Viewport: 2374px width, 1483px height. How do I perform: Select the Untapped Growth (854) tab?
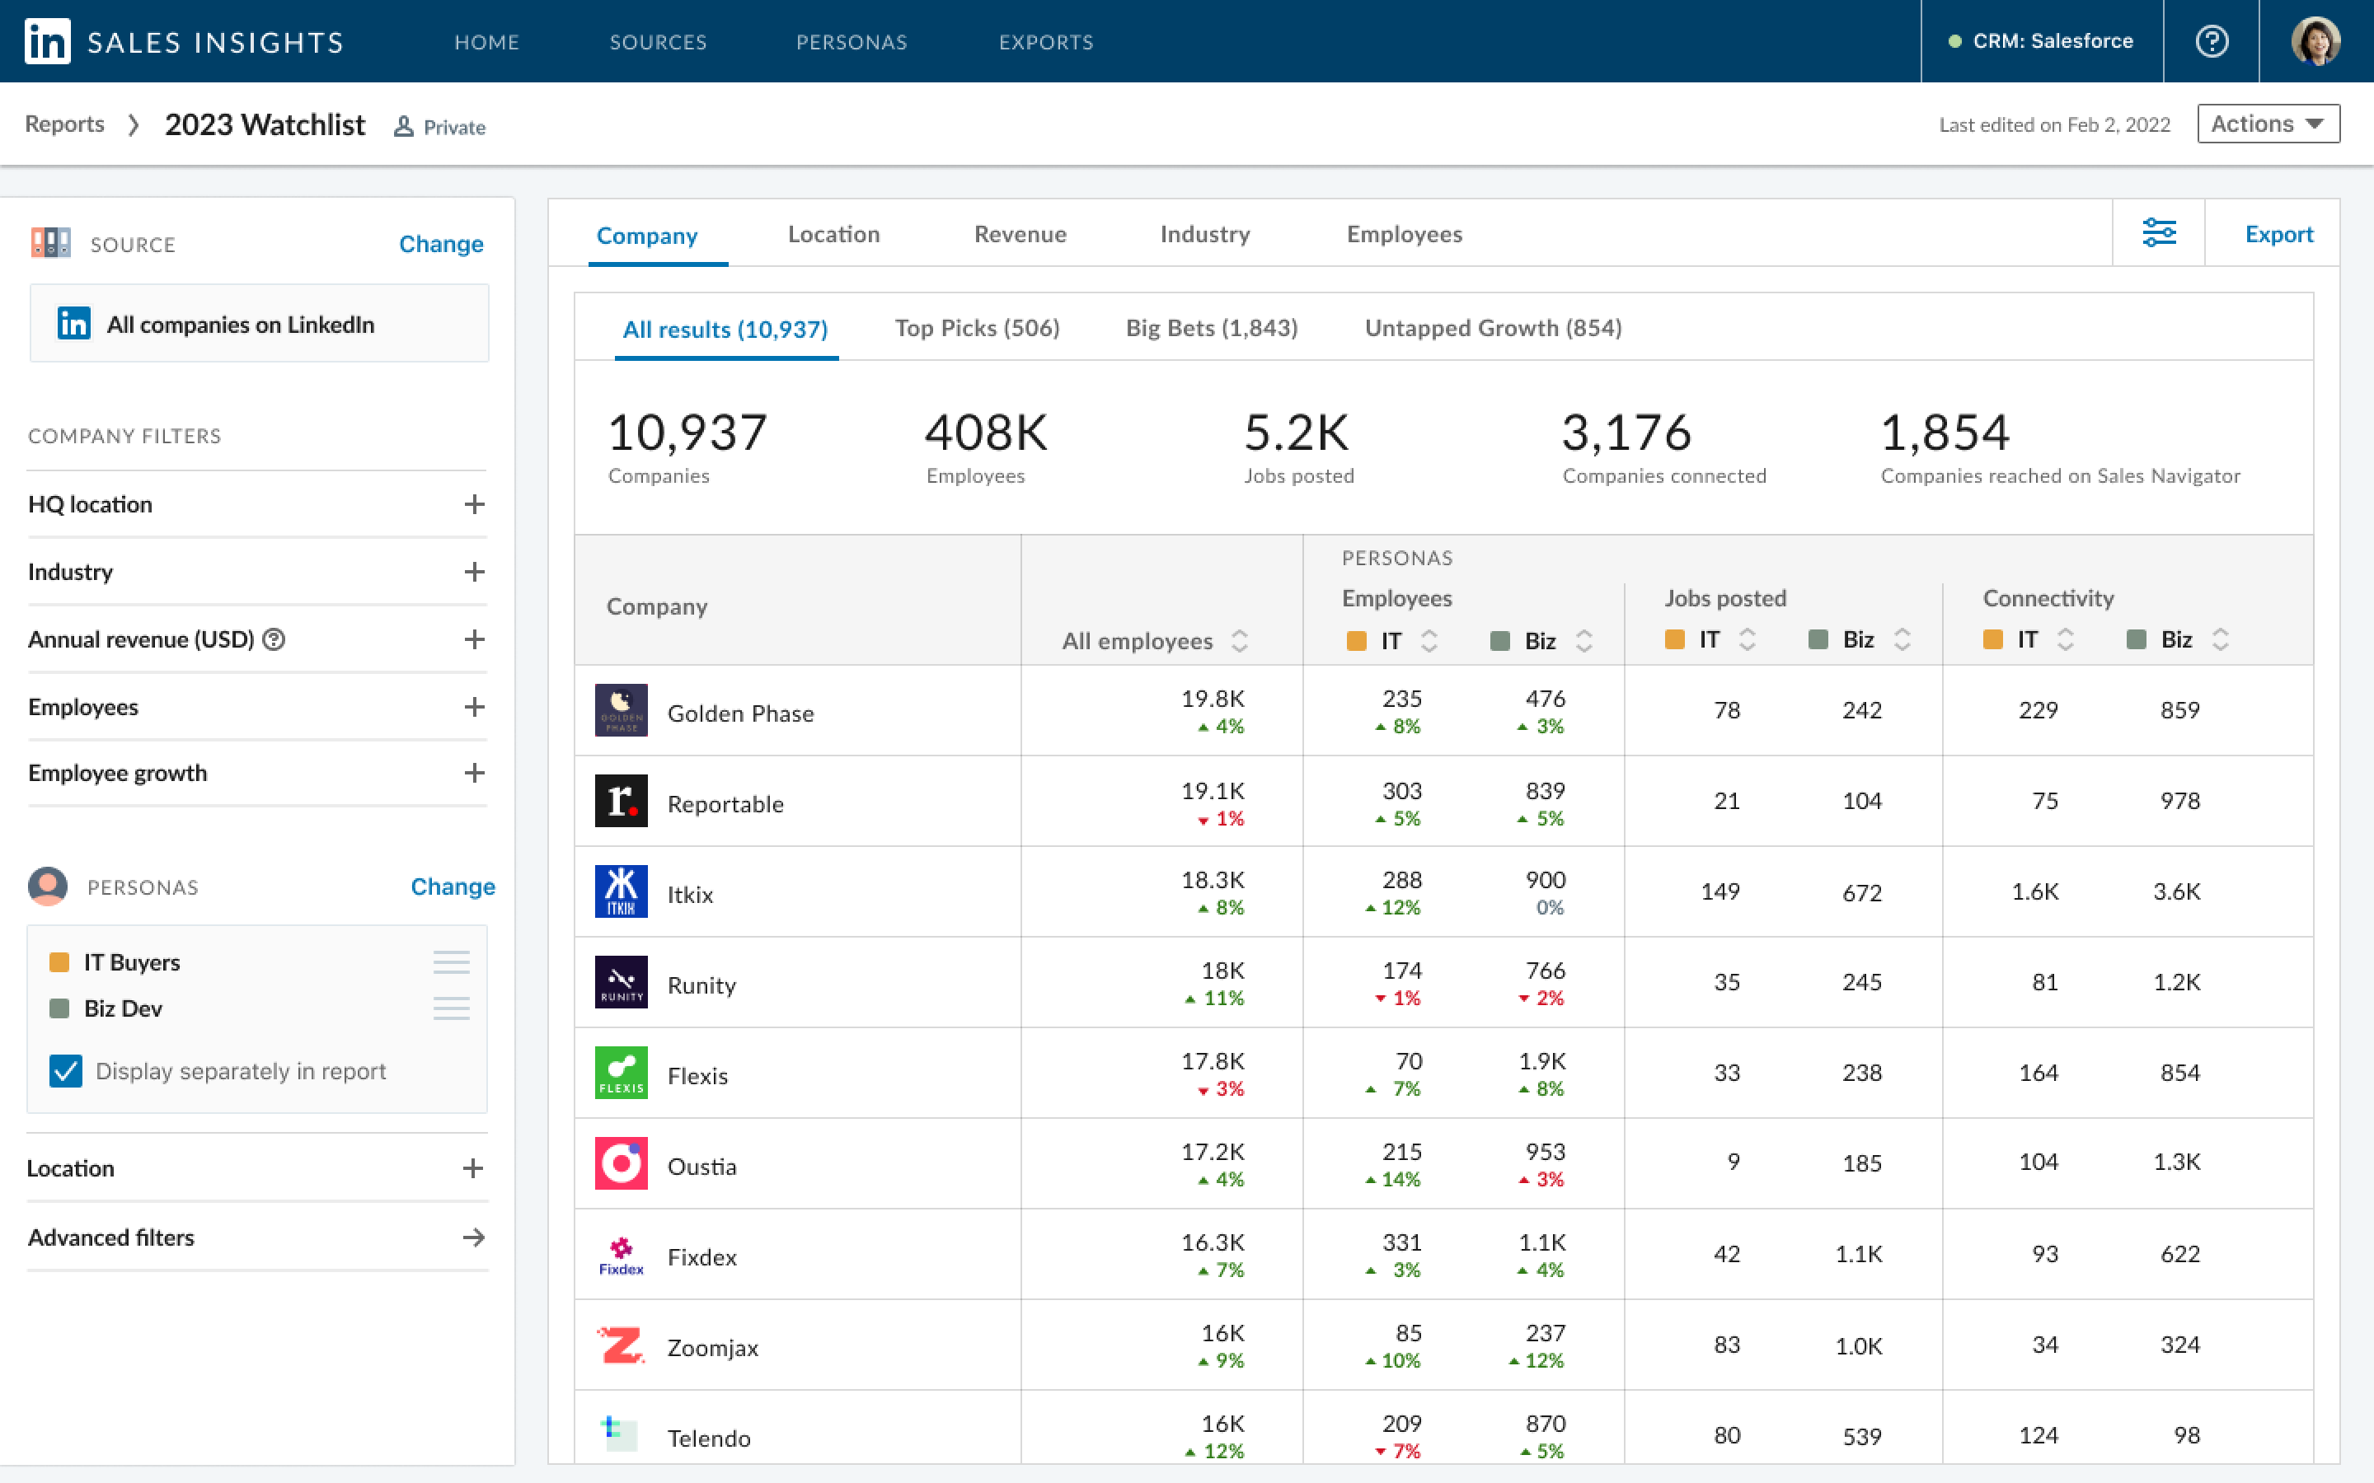[x=1493, y=328]
